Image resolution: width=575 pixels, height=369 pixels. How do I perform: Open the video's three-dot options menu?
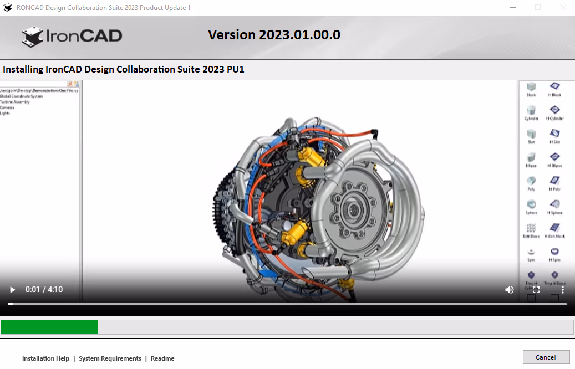[563, 290]
